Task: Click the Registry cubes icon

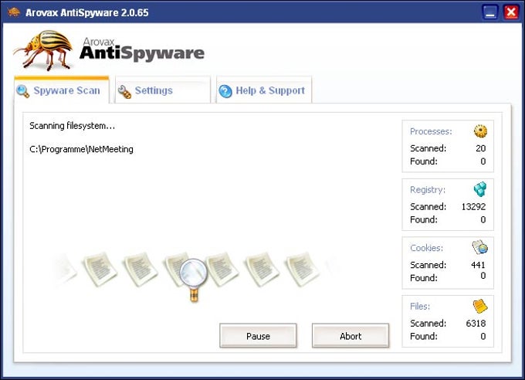Action: tap(480, 189)
